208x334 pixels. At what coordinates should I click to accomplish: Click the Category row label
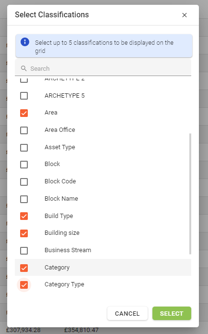click(57, 268)
